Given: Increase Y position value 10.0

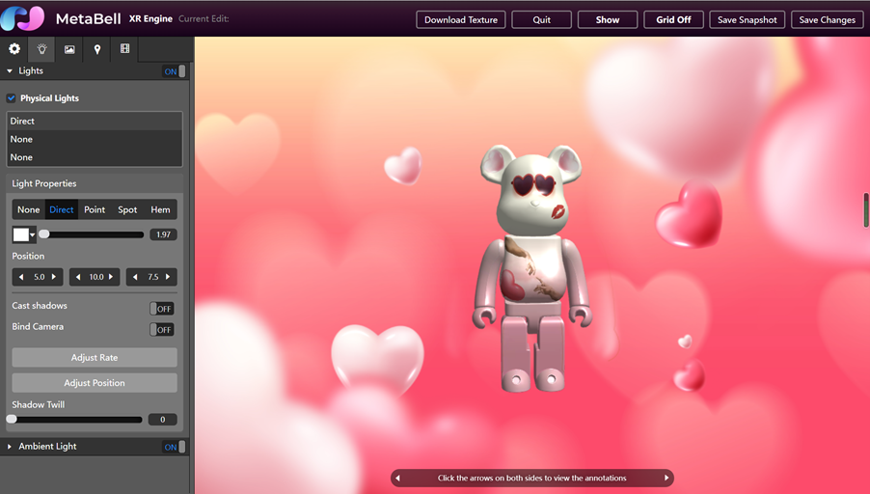Looking at the screenshot, I should coord(111,277).
